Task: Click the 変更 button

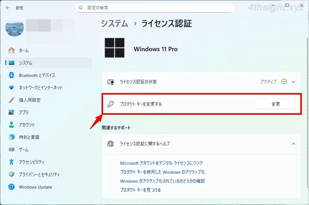Action: point(276,104)
